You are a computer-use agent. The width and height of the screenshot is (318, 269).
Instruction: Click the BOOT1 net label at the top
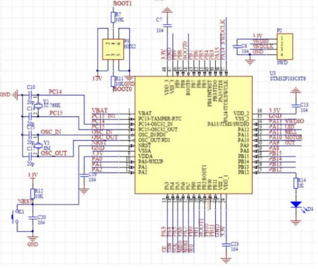[x=122, y=4]
